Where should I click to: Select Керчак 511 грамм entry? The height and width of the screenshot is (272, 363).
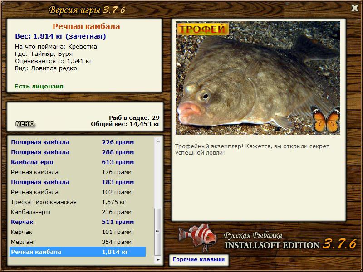click(78, 222)
